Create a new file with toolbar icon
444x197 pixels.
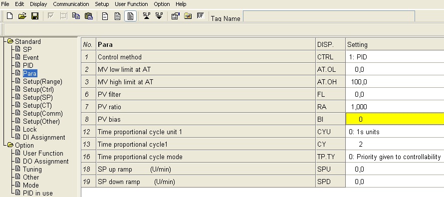tap(10, 16)
